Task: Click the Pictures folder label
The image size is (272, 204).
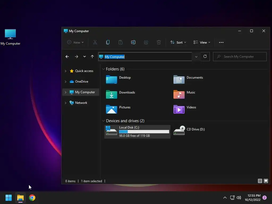Action: click(125, 107)
